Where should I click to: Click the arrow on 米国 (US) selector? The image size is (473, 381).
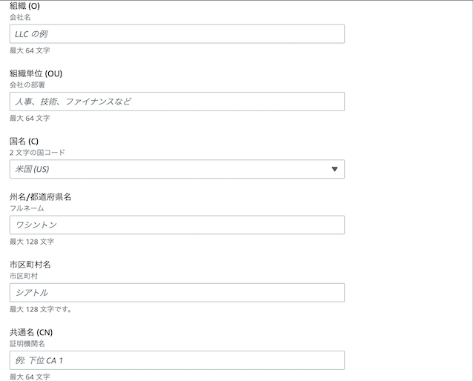(334, 169)
